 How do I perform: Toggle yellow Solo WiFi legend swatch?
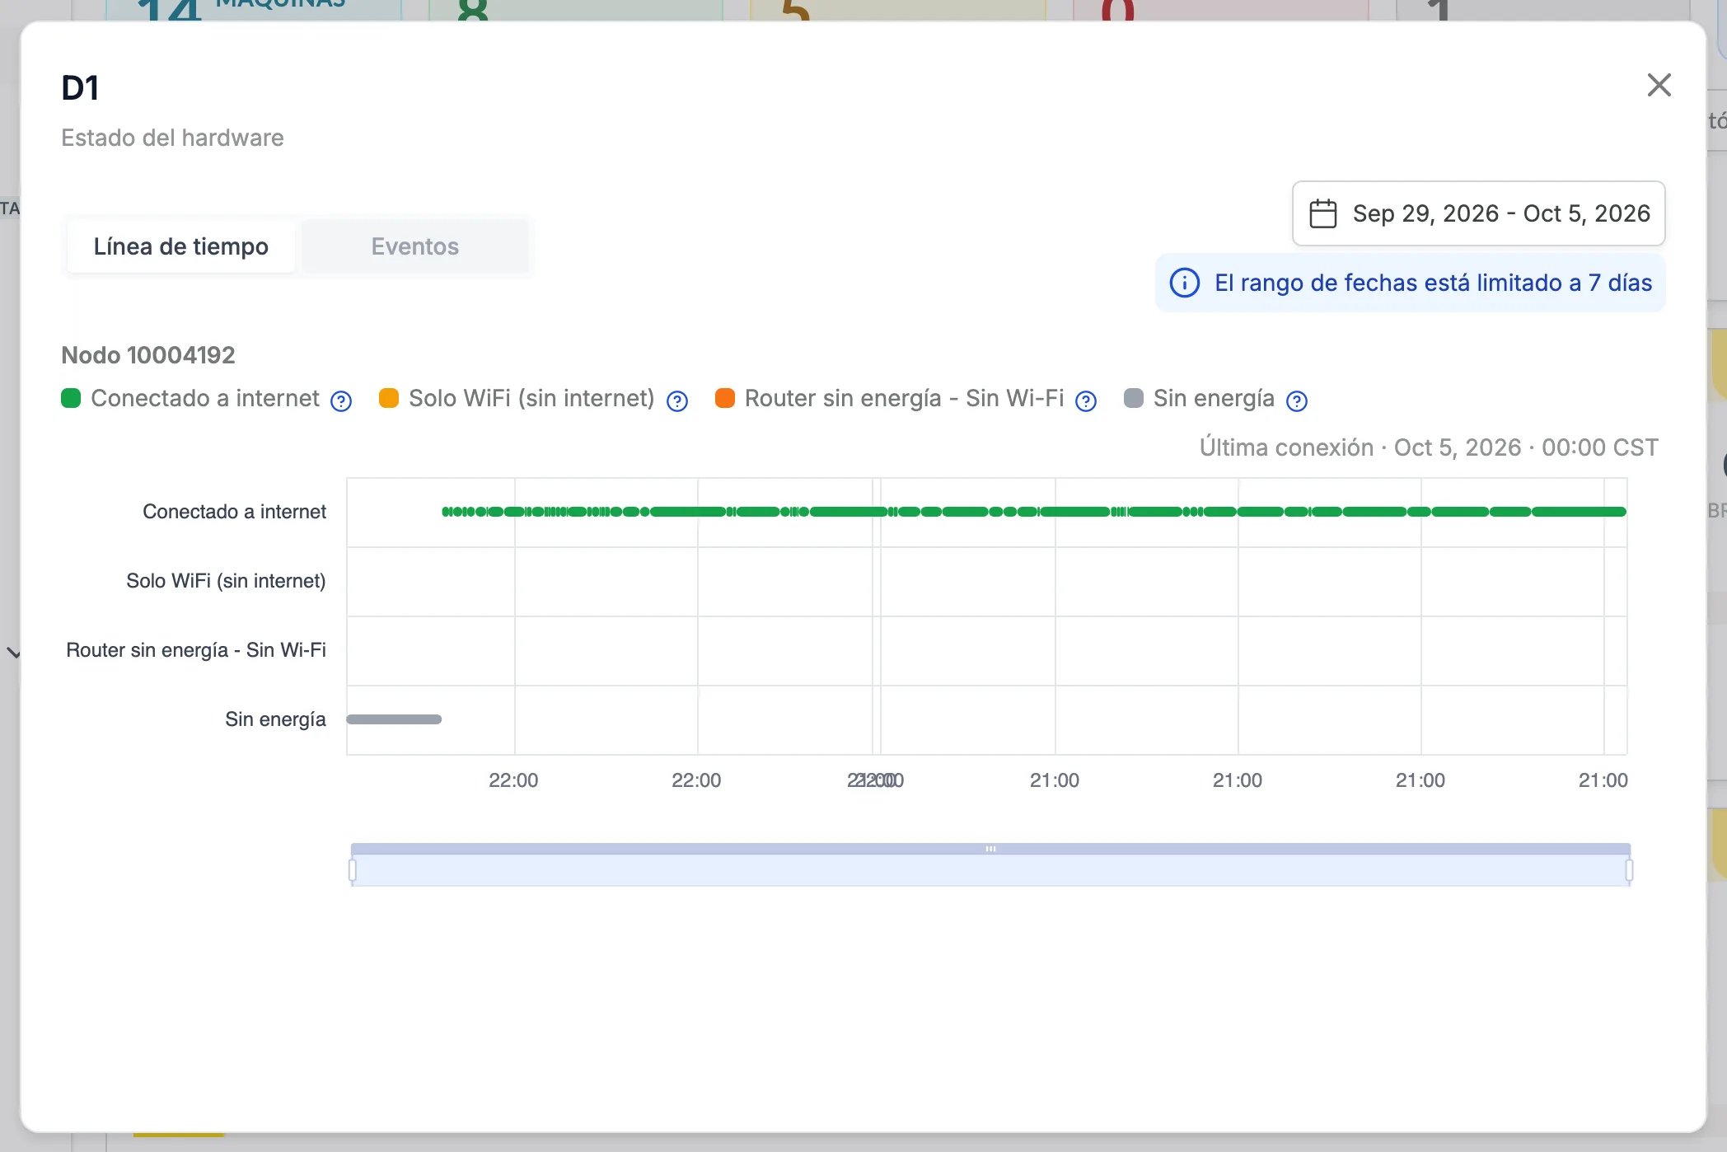coord(389,398)
